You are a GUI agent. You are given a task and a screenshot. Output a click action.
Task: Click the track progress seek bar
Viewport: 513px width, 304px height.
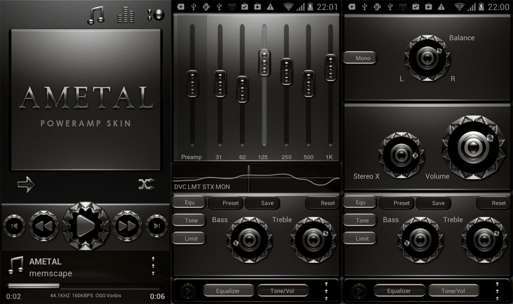[x=85, y=286]
